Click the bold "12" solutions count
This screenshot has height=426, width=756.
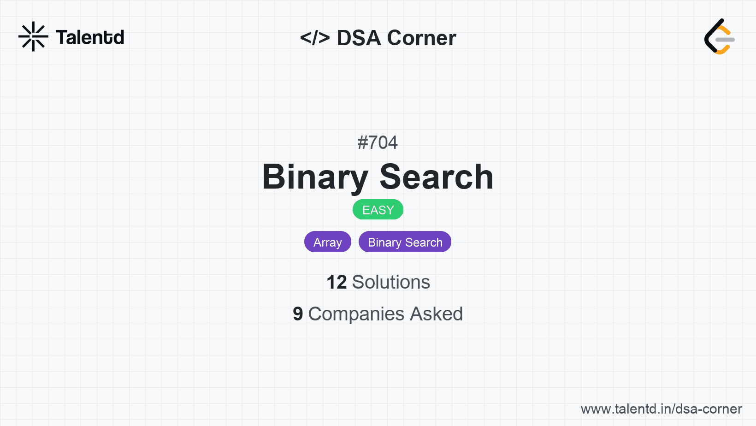[337, 282]
